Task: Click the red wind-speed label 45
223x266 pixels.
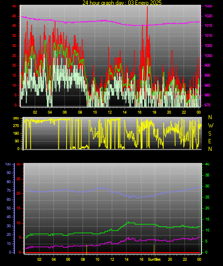Action: [14, 16]
